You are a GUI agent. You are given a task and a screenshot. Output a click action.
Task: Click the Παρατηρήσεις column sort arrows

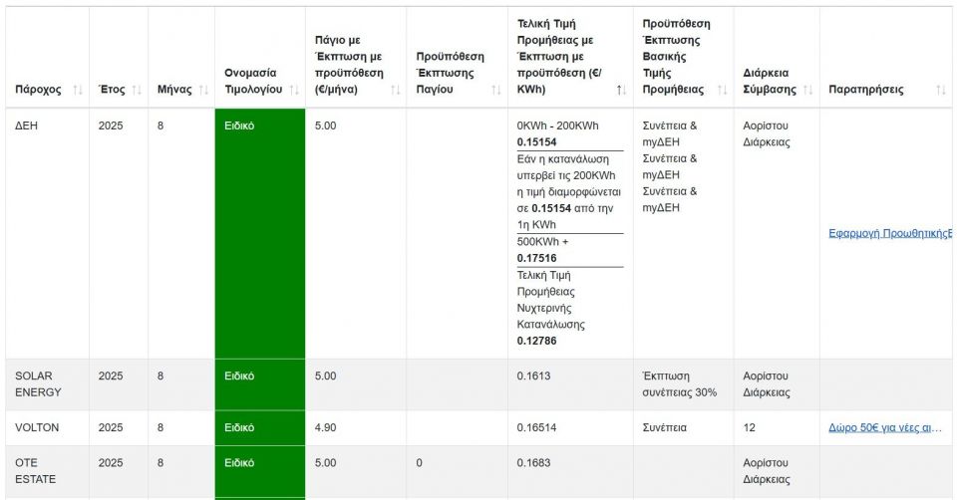click(940, 90)
